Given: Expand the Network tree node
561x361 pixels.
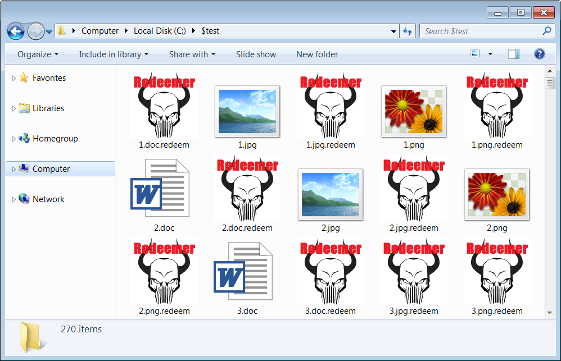Looking at the screenshot, I should pos(13,199).
